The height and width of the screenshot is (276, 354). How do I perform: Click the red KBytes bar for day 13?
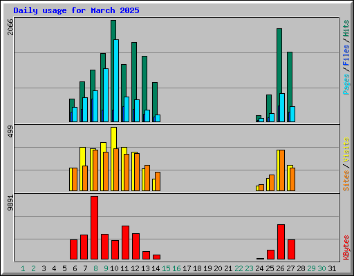[x=146, y=255]
